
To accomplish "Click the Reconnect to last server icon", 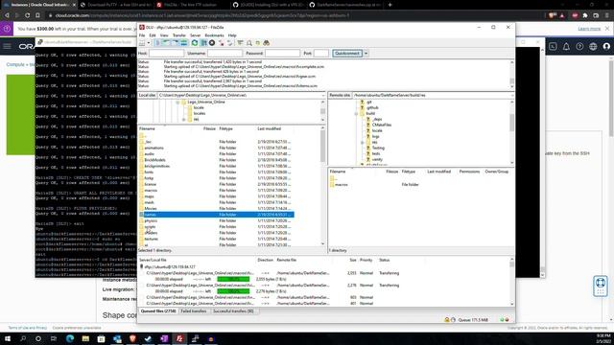I will [x=230, y=43].
